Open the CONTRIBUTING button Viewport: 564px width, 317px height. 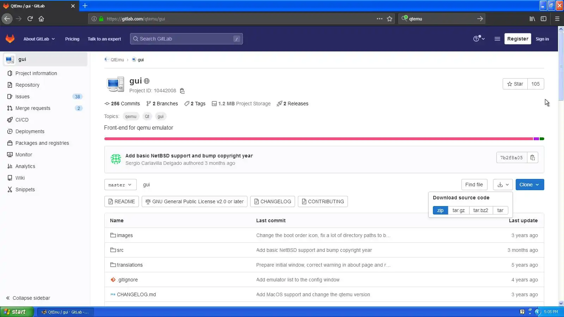(x=323, y=201)
